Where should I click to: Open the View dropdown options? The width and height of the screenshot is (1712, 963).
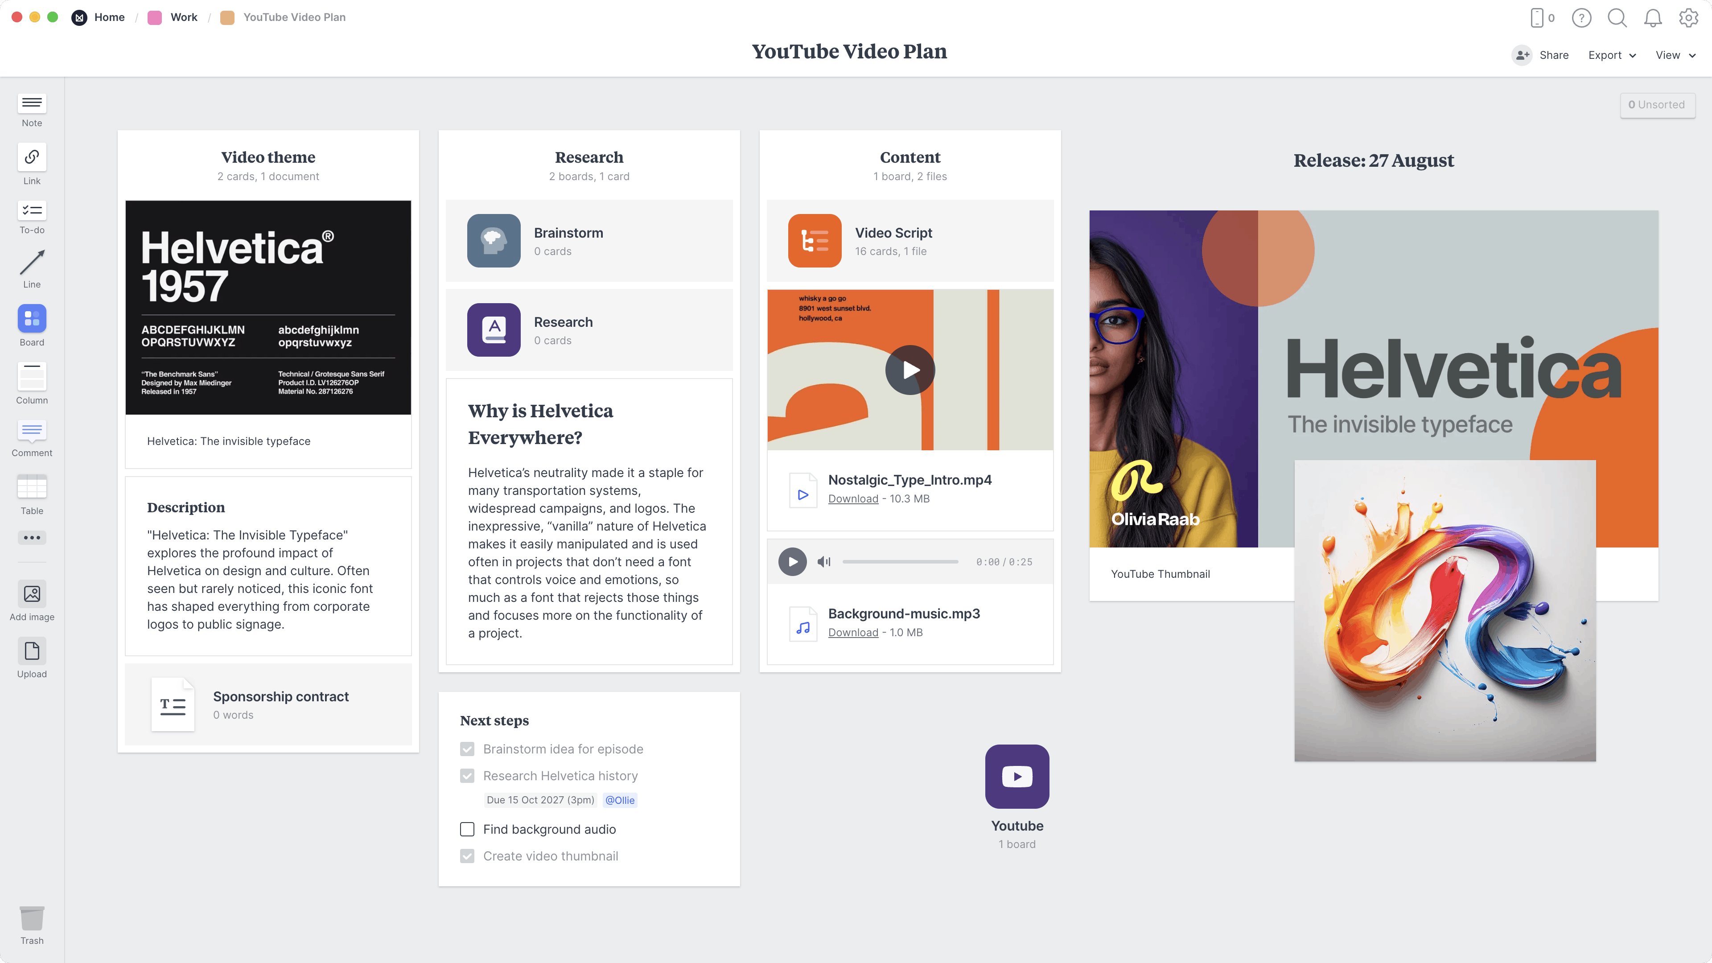pyautogui.click(x=1672, y=54)
